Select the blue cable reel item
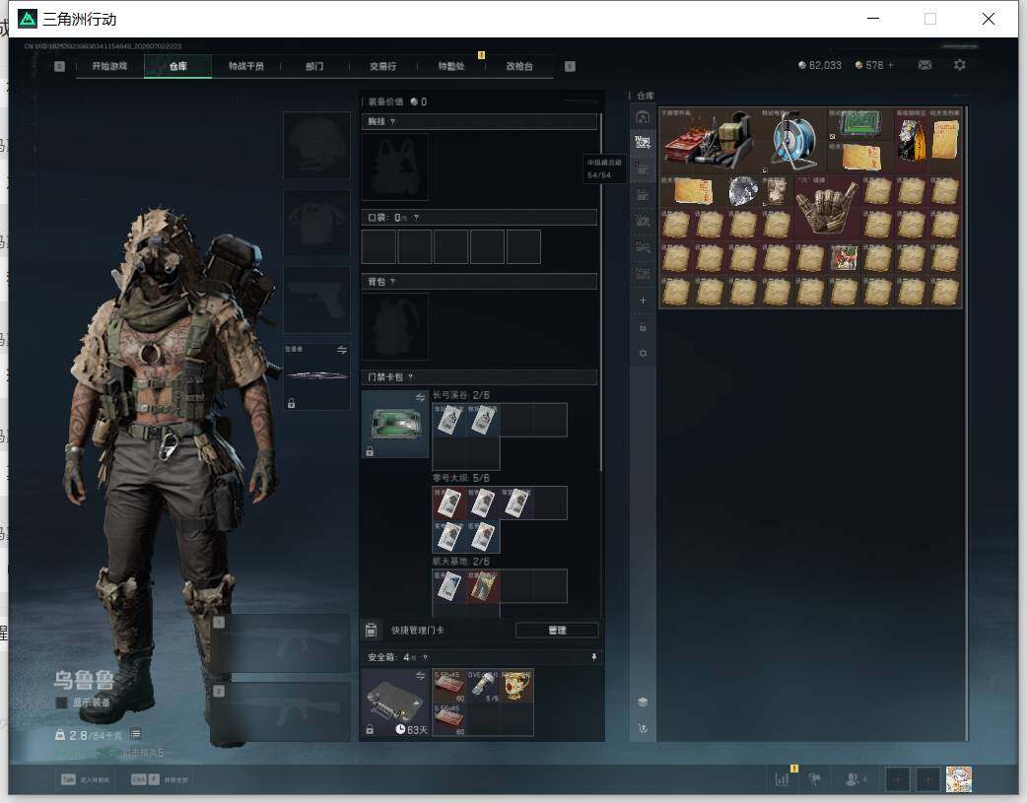 tap(793, 140)
